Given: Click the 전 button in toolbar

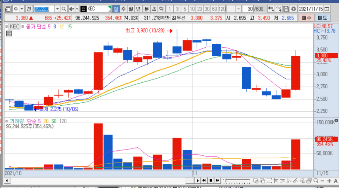Looking at the screenshot, I should coord(29,9).
